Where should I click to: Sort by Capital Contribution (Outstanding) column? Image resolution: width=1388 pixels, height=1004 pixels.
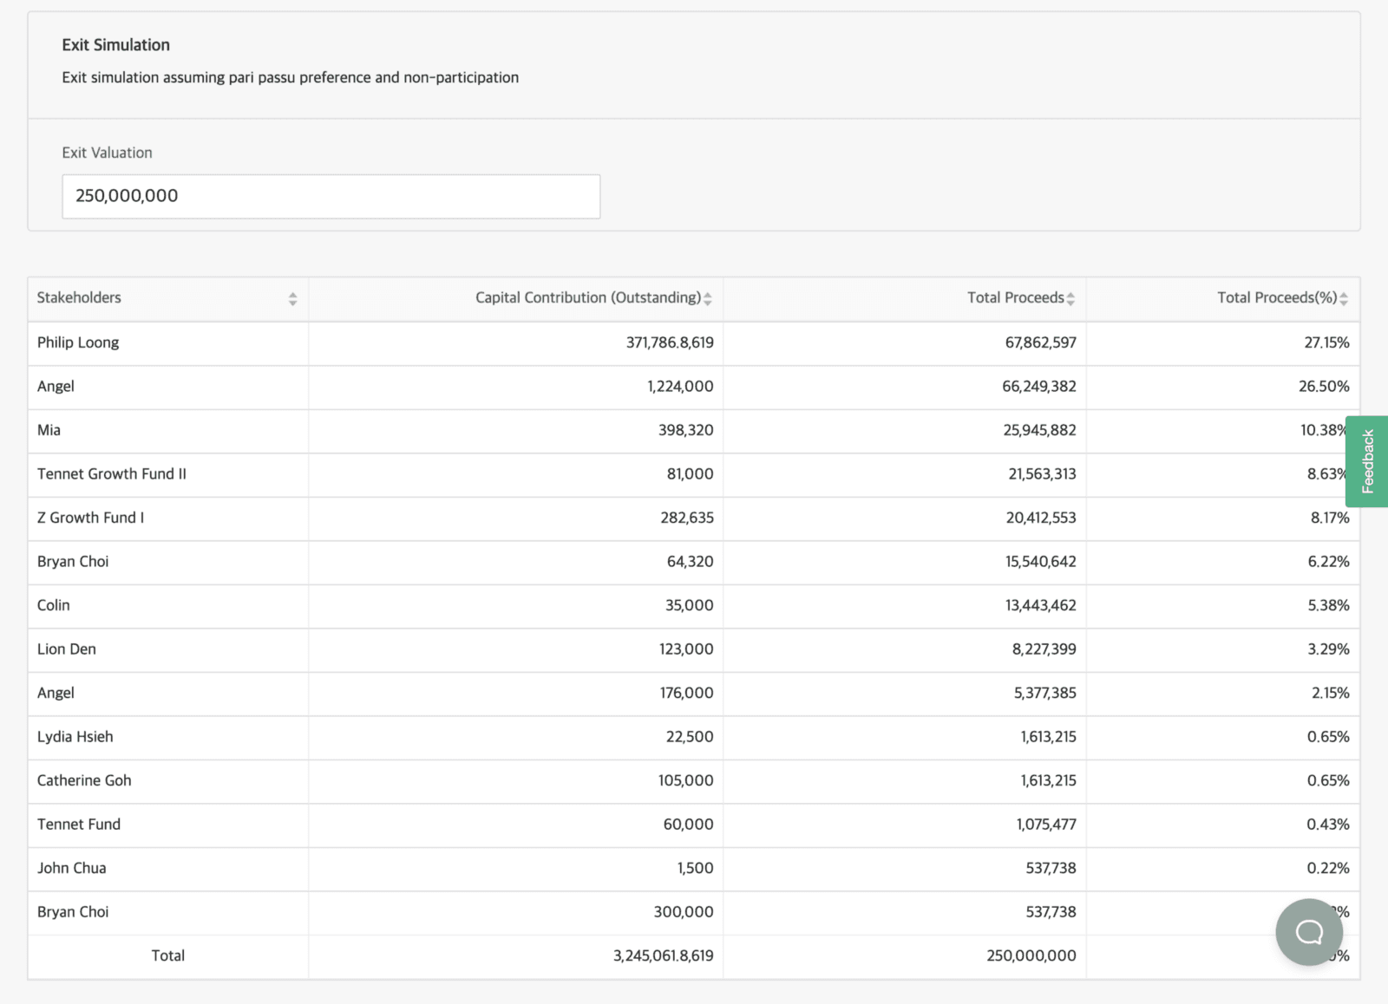coord(708,298)
